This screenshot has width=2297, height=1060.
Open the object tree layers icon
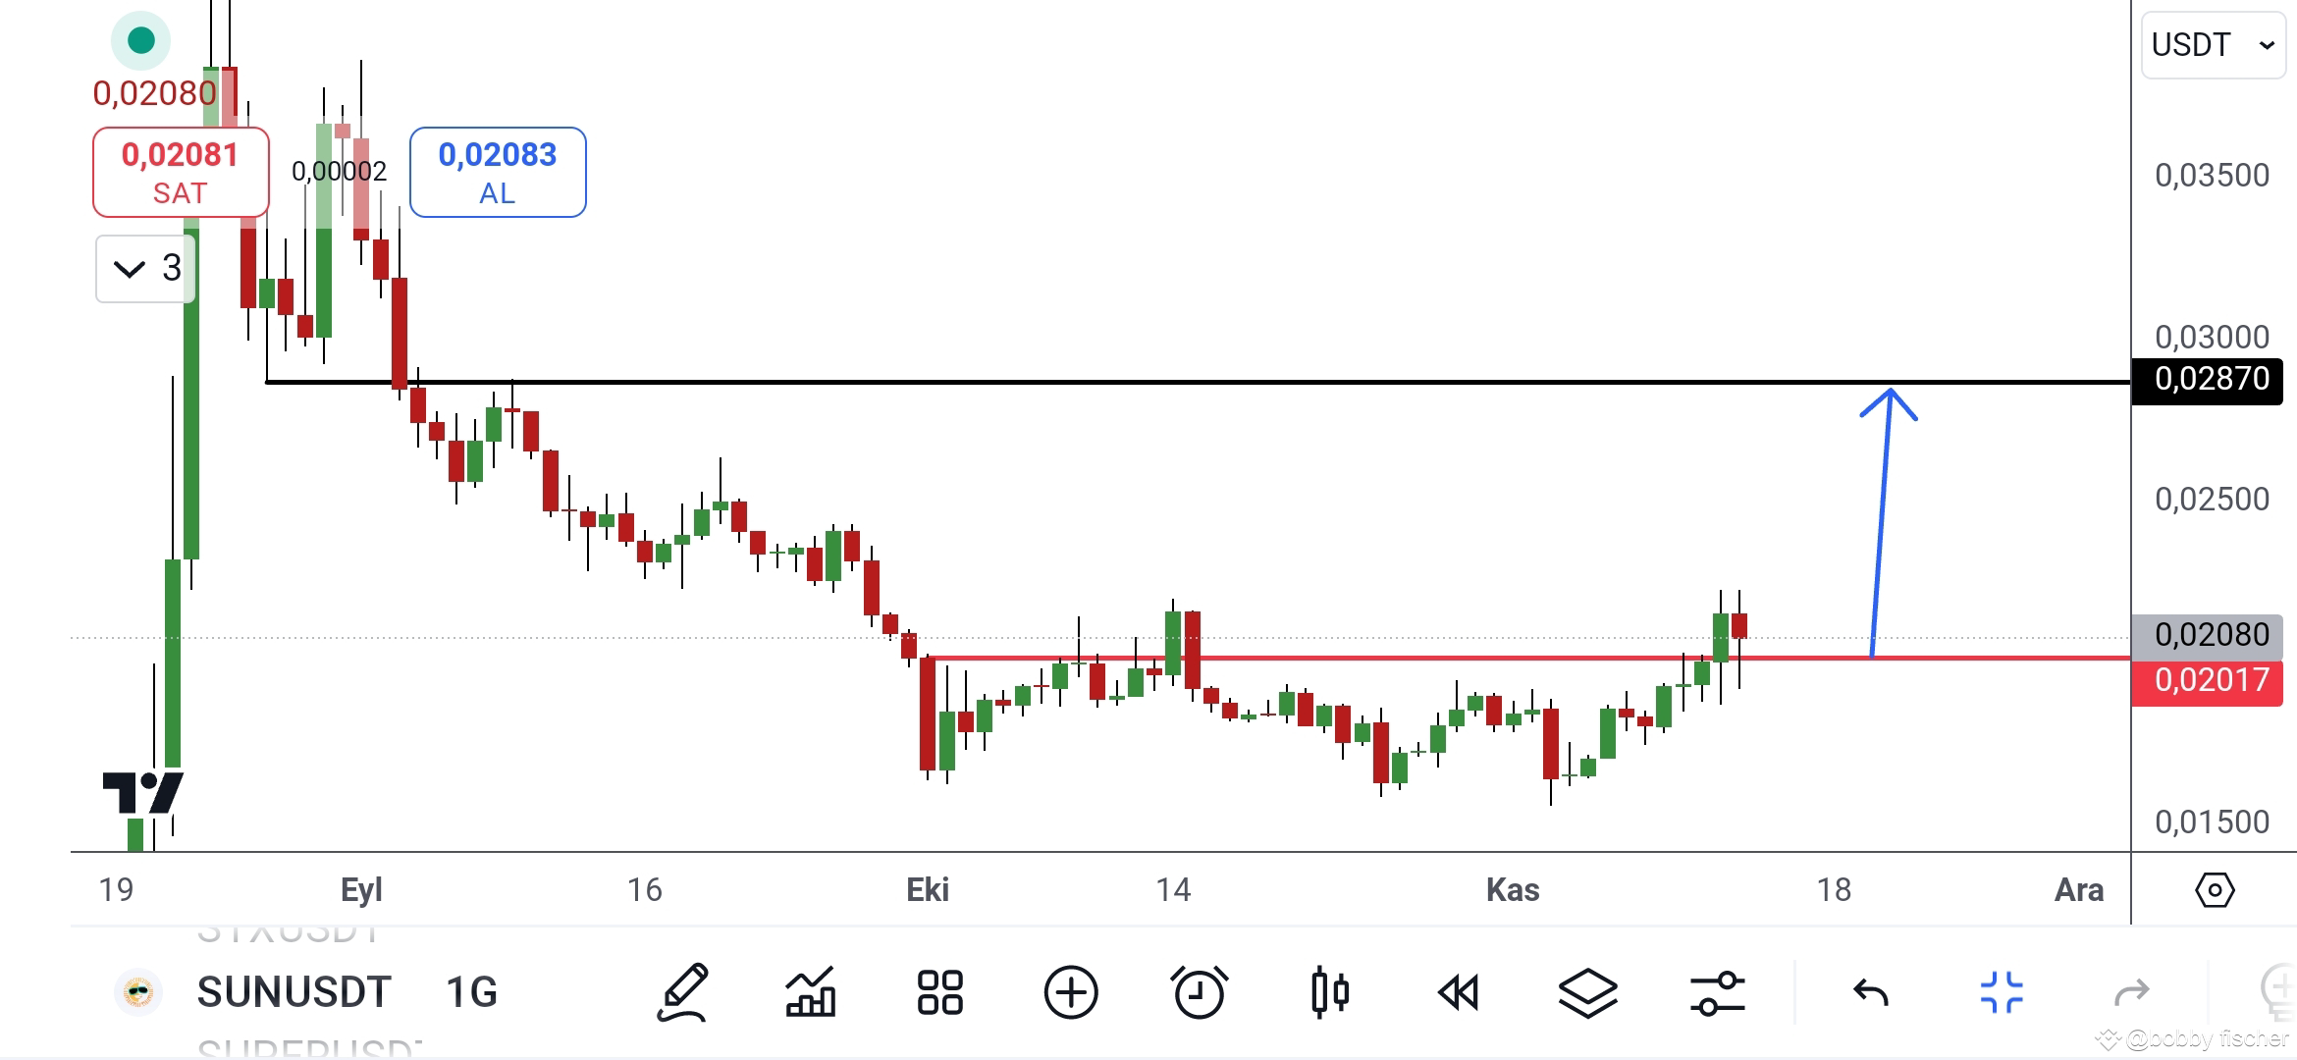click(x=1587, y=993)
